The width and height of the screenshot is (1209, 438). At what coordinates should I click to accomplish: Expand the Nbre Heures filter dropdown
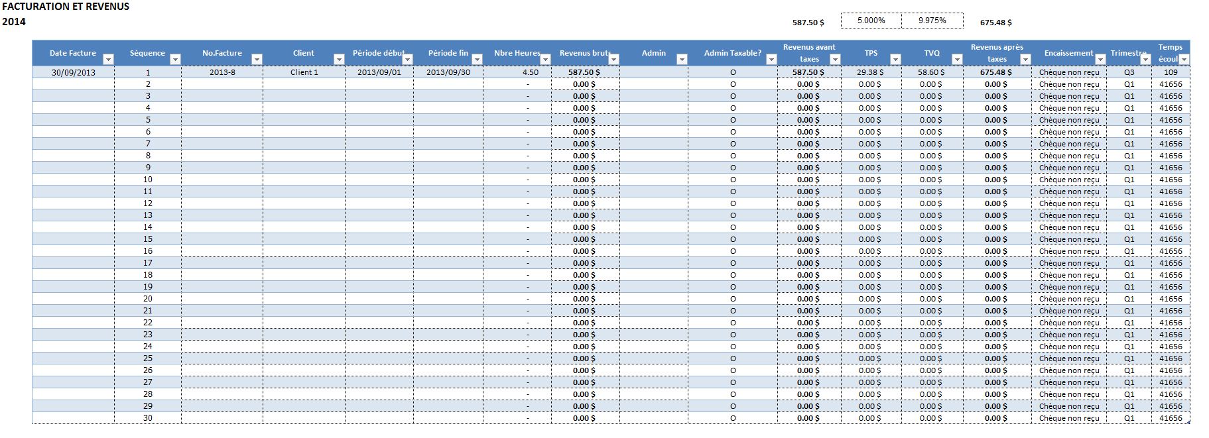pyautogui.click(x=545, y=60)
